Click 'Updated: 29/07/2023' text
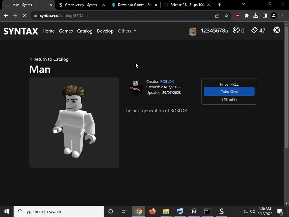289x217 pixels. [x=163, y=92]
